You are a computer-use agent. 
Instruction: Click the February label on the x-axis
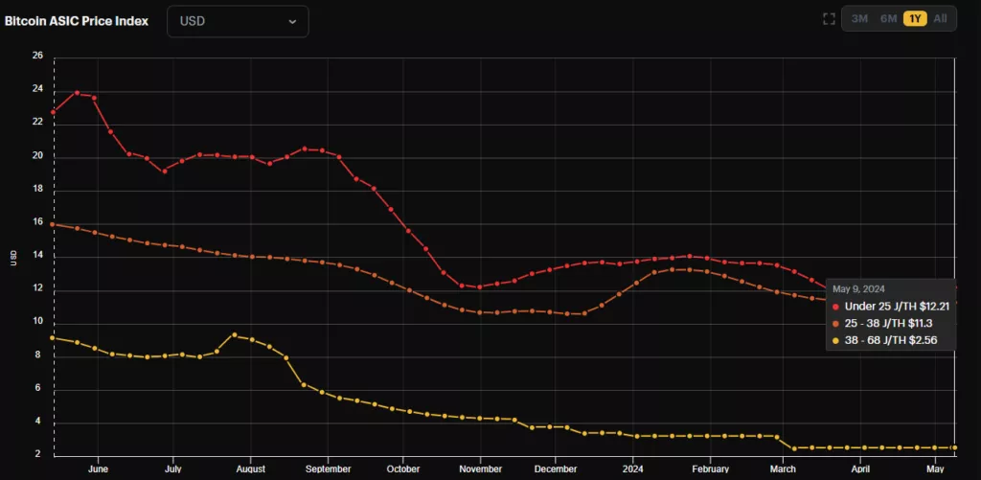click(x=711, y=469)
